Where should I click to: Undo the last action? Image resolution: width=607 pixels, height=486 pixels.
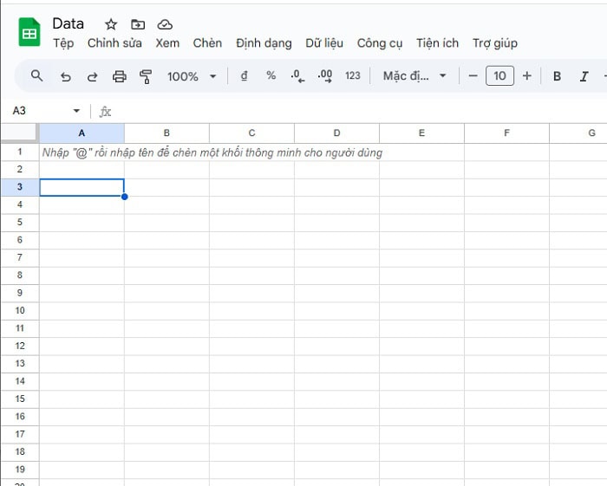(65, 76)
